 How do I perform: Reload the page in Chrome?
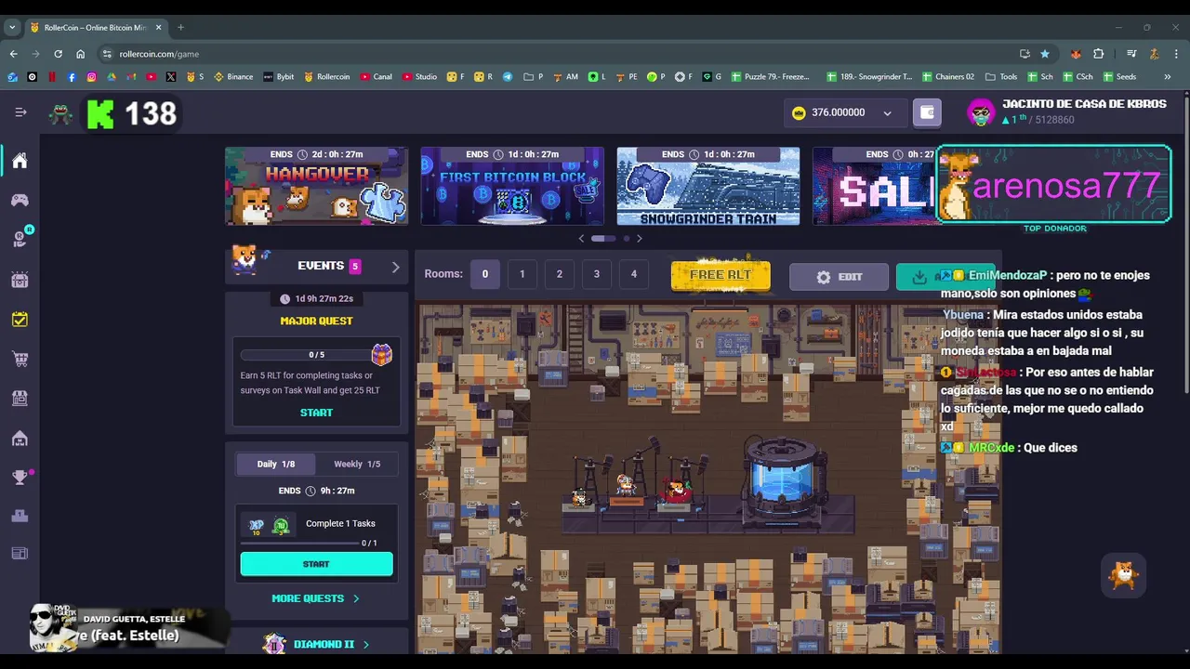point(58,54)
